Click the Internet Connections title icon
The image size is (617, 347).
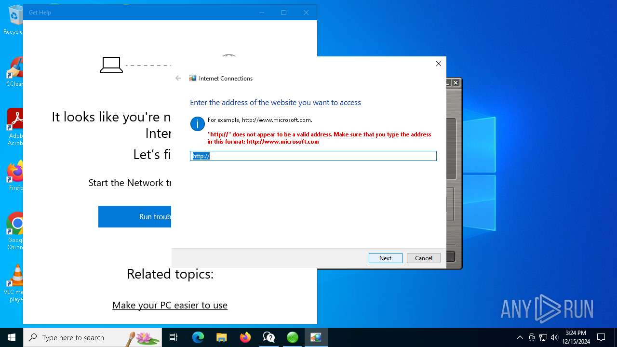click(193, 78)
